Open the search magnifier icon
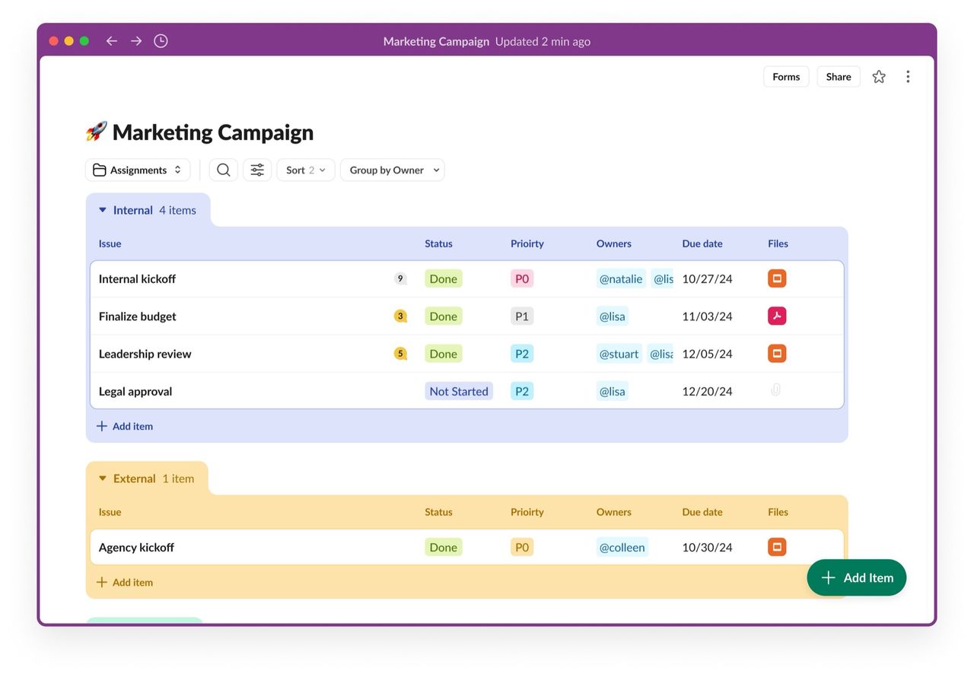This screenshot has height=677, width=974. pyautogui.click(x=224, y=170)
